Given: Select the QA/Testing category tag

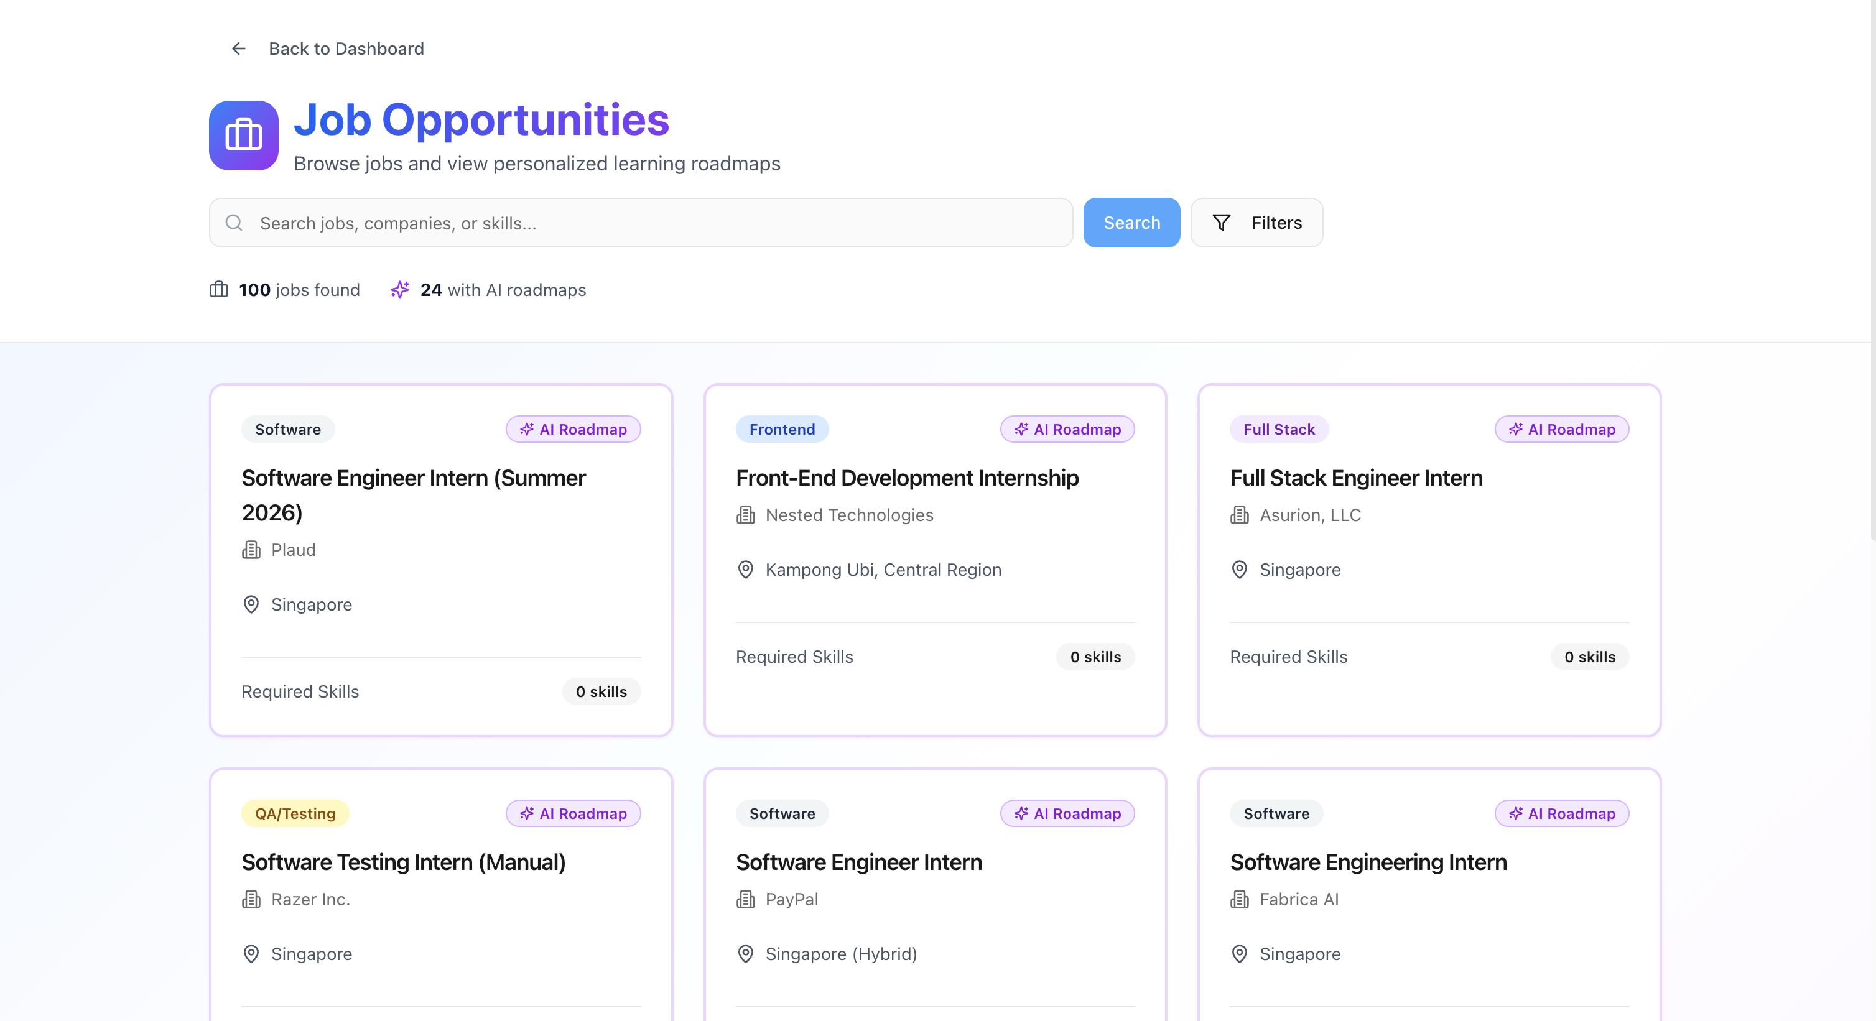Looking at the screenshot, I should pyautogui.click(x=295, y=813).
